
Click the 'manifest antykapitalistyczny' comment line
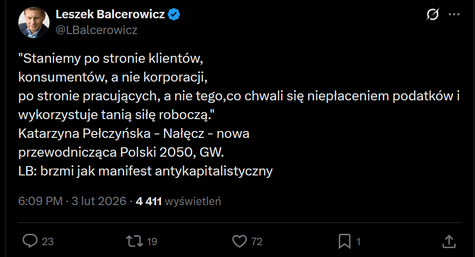point(146,171)
